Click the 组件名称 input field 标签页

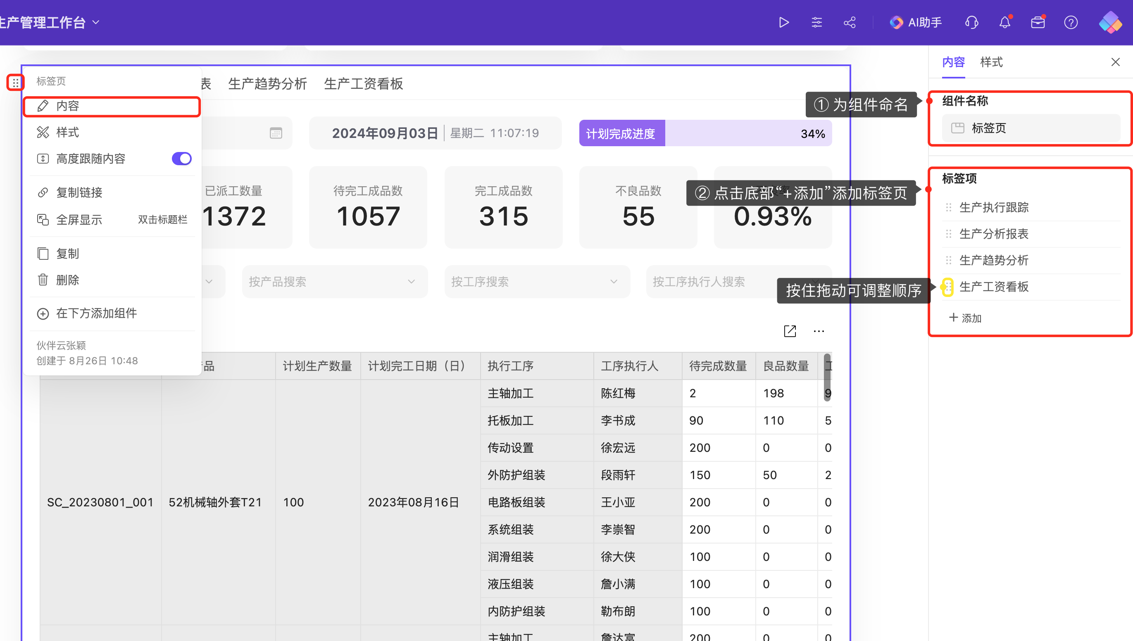point(1031,128)
